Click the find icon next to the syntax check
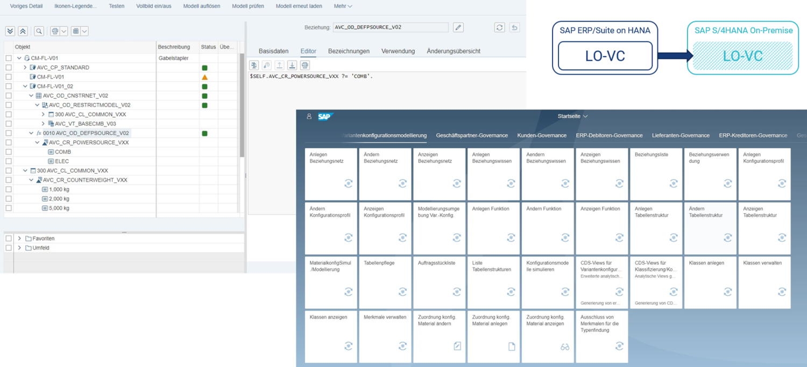807x367 pixels. [x=267, y=65]
